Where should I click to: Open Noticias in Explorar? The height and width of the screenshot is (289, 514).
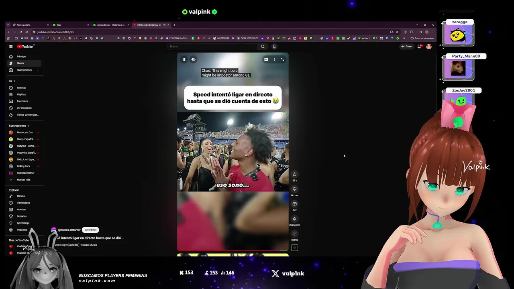24,210
